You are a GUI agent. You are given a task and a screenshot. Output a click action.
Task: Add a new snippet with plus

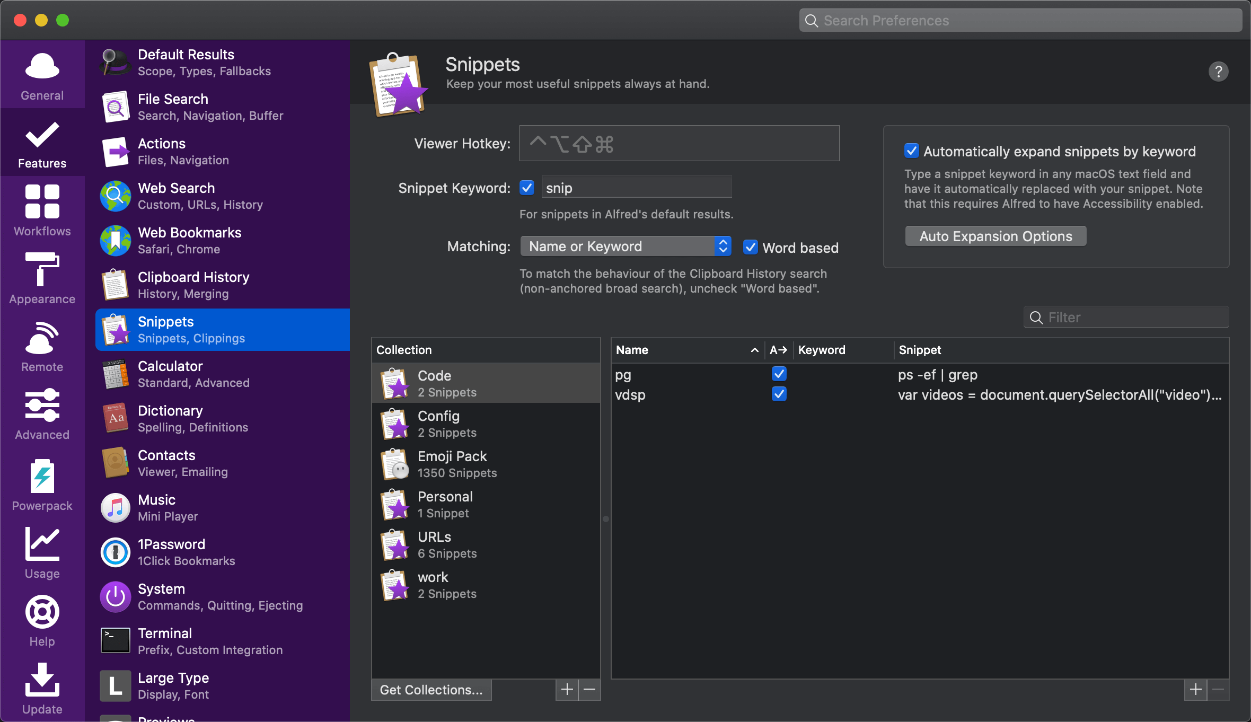1195,690
